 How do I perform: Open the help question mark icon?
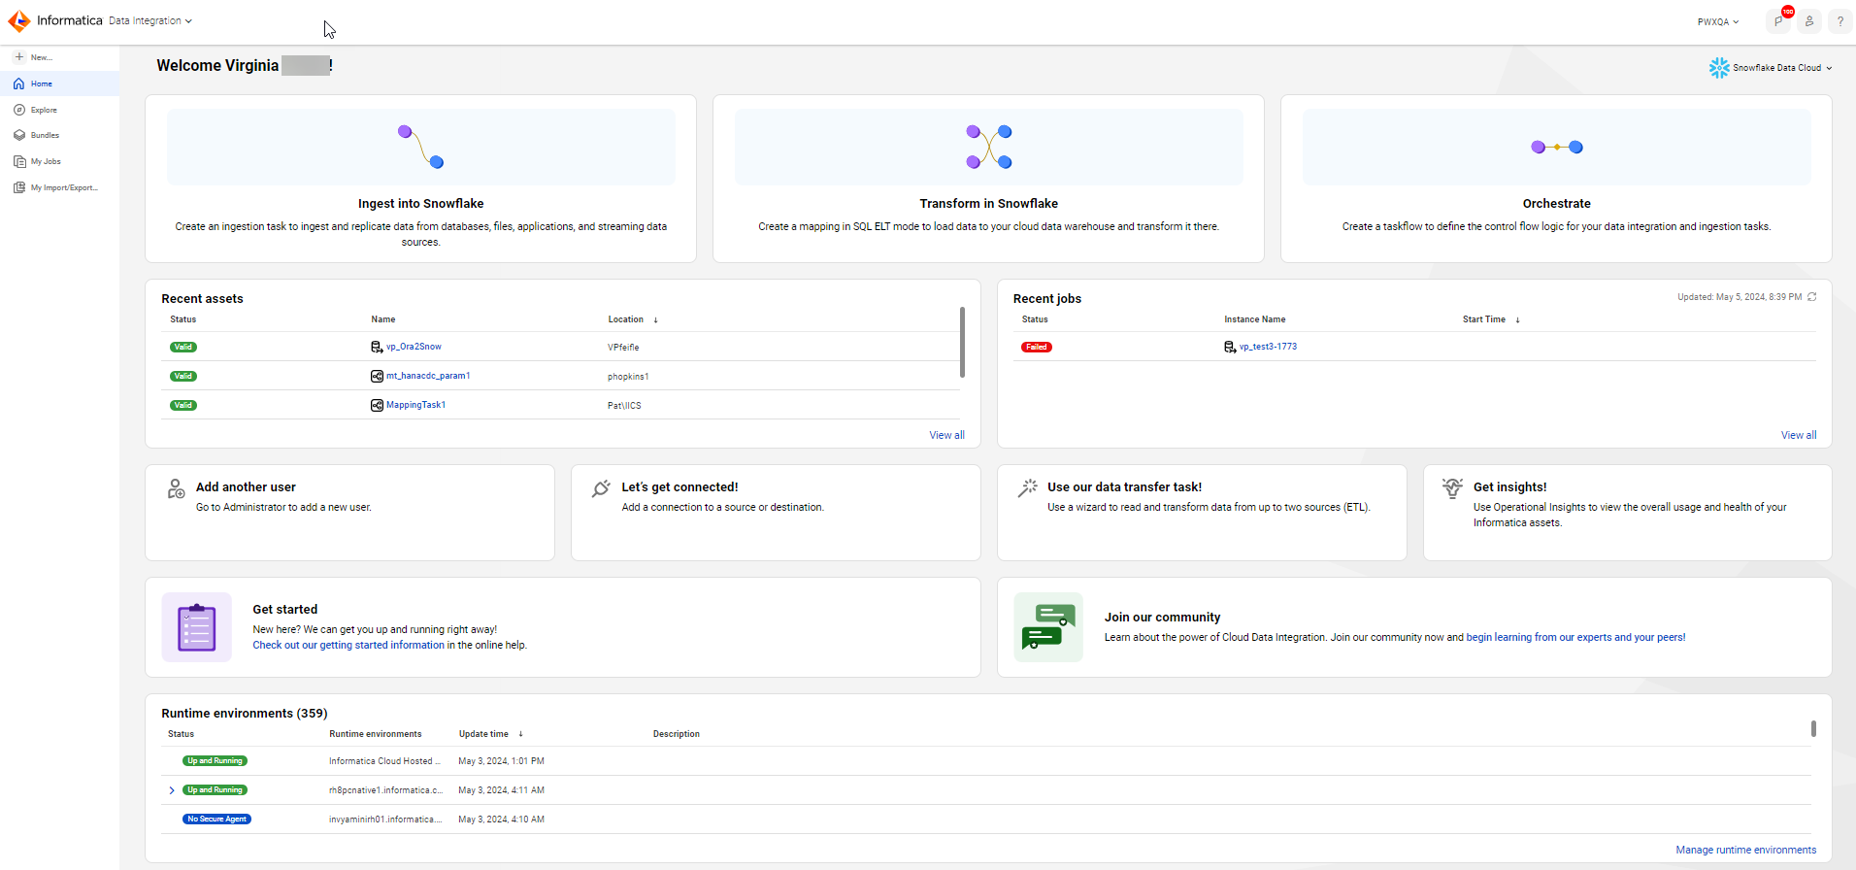point(1839,21)
